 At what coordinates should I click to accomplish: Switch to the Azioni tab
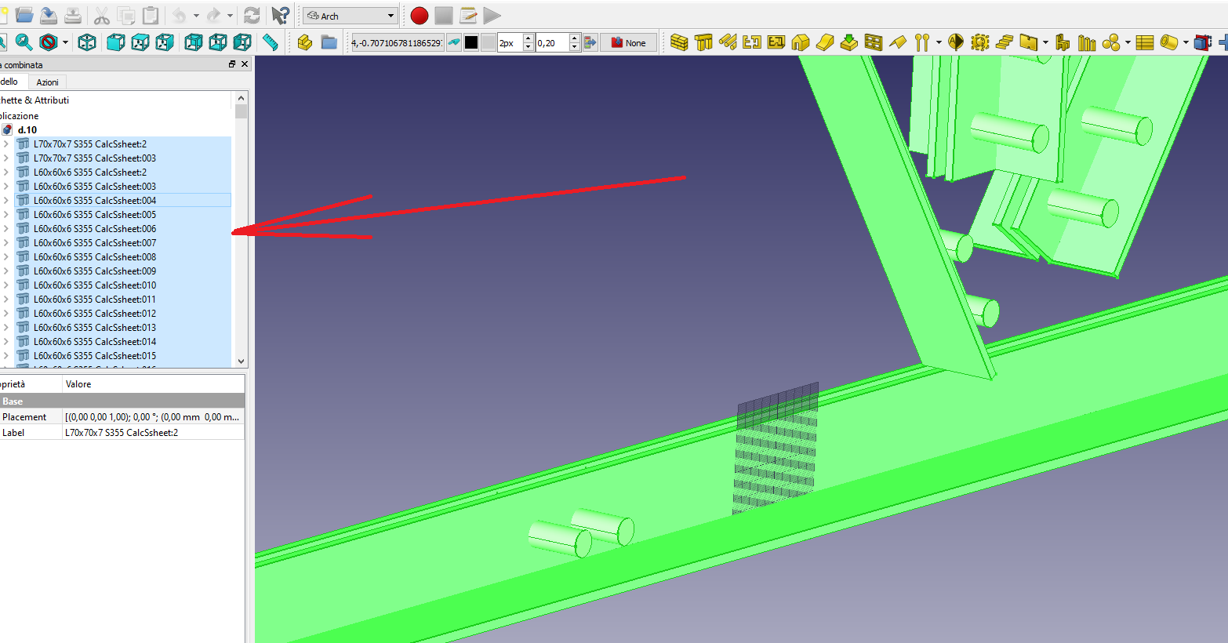[48, 82]
